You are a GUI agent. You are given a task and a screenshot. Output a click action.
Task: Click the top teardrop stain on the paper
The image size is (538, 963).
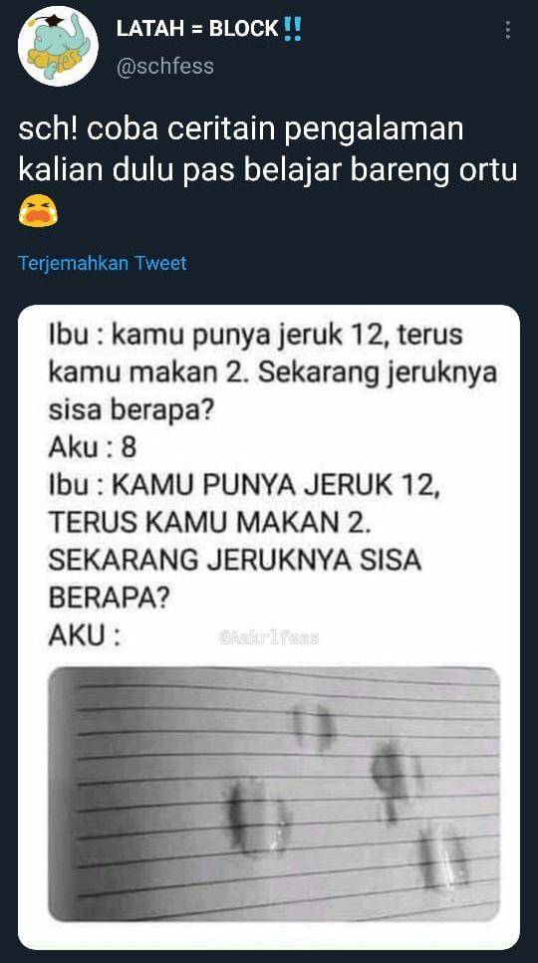coord(314,727)
